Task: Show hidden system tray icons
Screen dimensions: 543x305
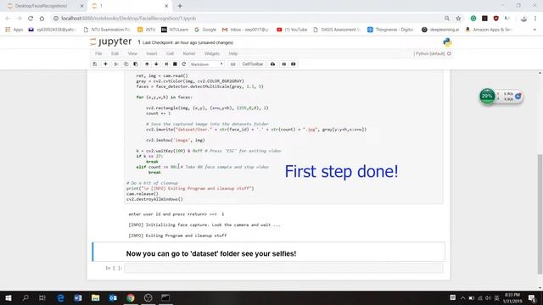Action: click(x=462, y=297)
